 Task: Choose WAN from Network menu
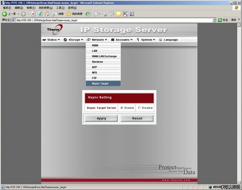[x=103, y=45]
